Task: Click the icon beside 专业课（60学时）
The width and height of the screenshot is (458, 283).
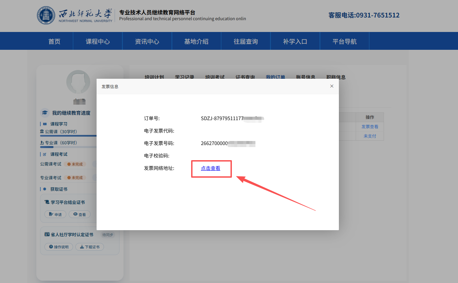Action: tap(42, 143)
